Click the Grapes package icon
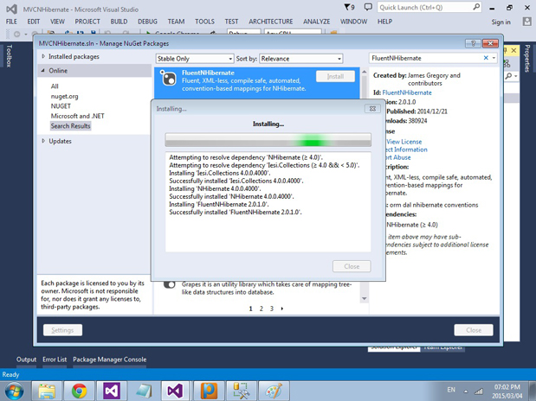Image resolution: width=536 pixels, height=401 pixels. 169,284
